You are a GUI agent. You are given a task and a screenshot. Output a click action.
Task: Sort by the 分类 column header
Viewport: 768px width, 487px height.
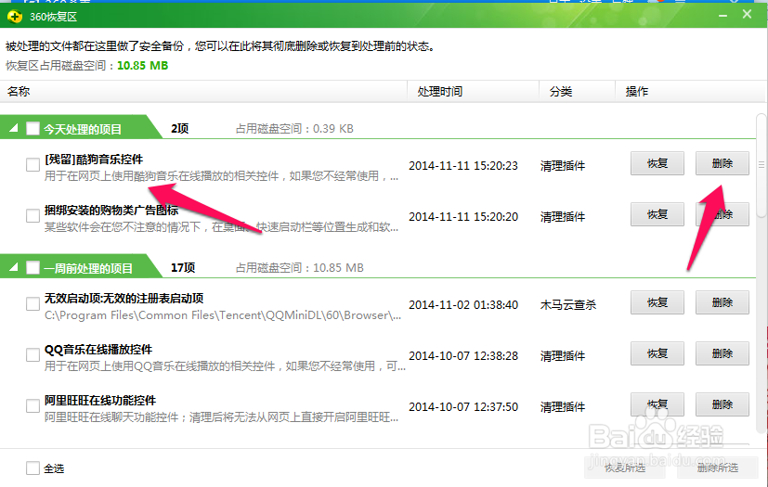pos(577,92)
